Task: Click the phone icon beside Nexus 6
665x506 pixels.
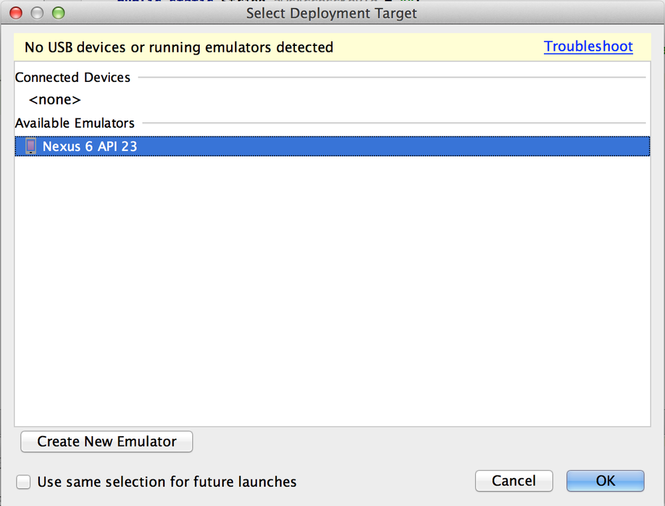Action: [31, 146]
